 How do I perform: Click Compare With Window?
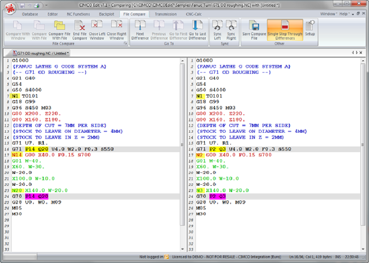pos(18,30)
